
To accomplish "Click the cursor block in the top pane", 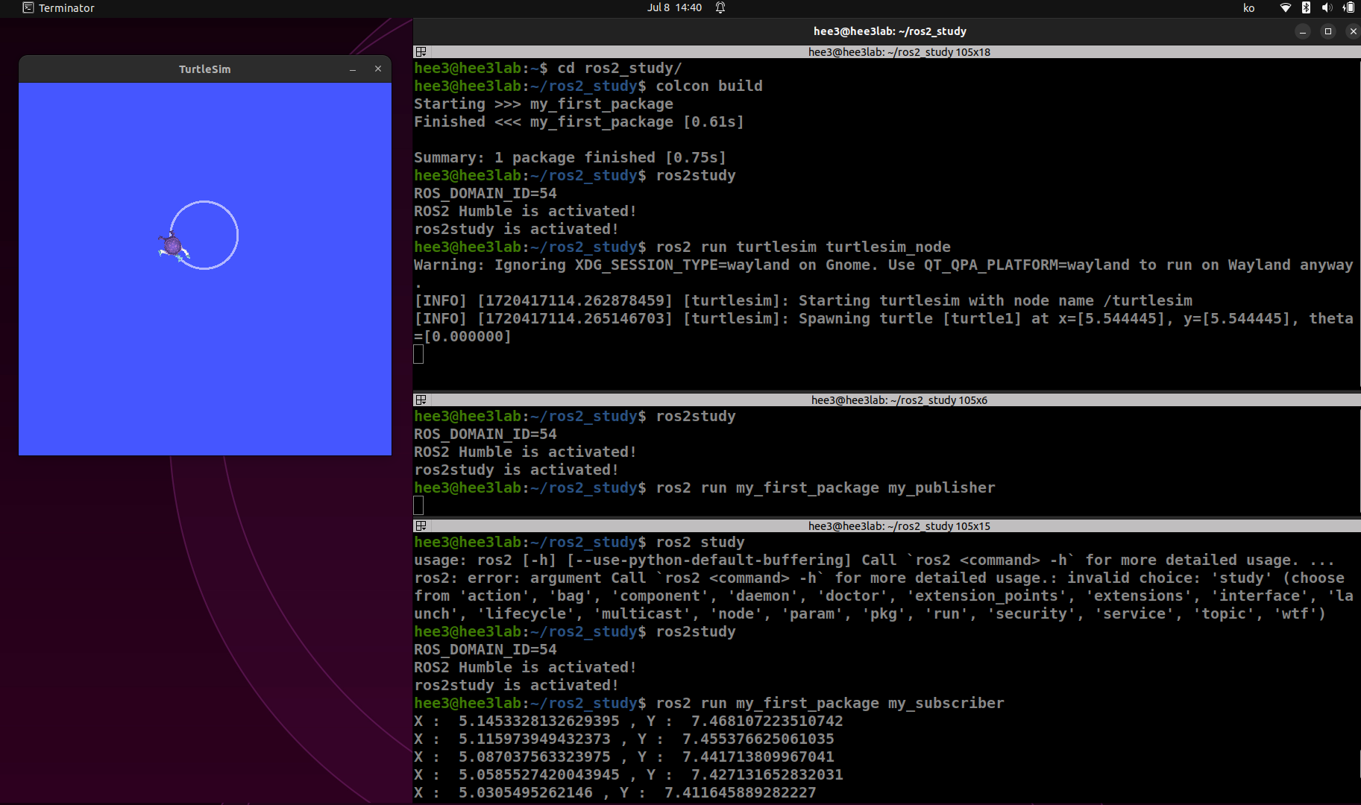I will point(418,355).
